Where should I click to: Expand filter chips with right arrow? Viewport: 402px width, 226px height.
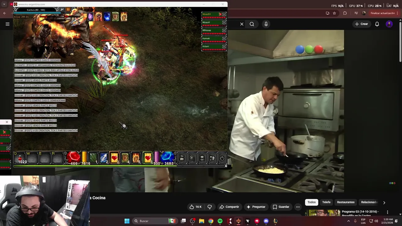click(384, 202)
